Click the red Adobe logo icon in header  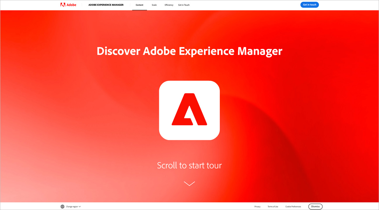click(x=63, y=5)
